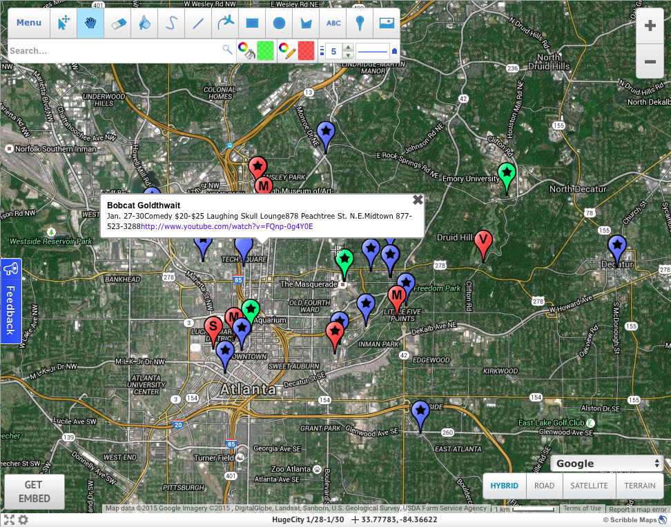This screenshot has width=671, height=527.
Task: Click the blue shape after line style
Action: click(x=395, y=51)
